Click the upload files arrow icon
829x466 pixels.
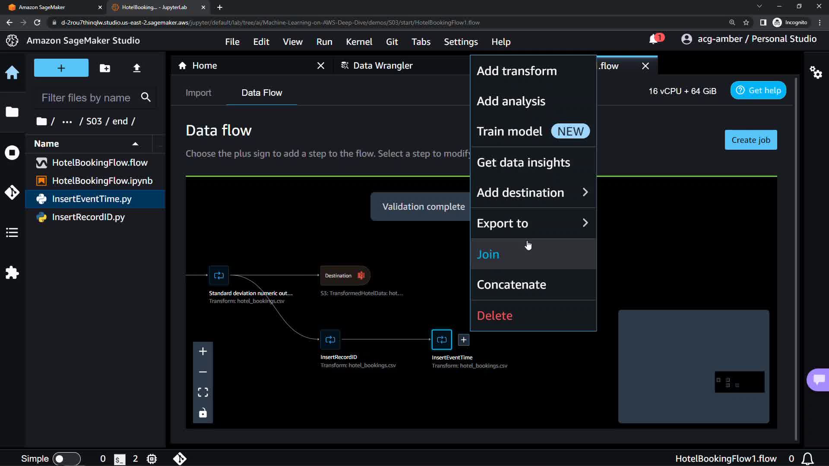click(136, 68)
